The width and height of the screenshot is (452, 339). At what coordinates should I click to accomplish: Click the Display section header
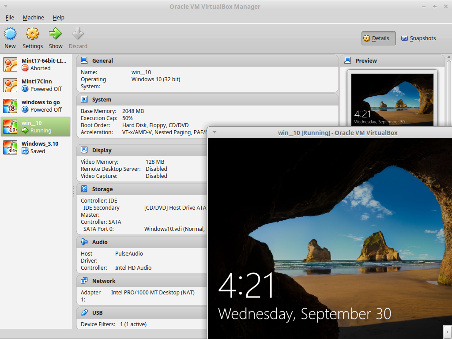102,150
